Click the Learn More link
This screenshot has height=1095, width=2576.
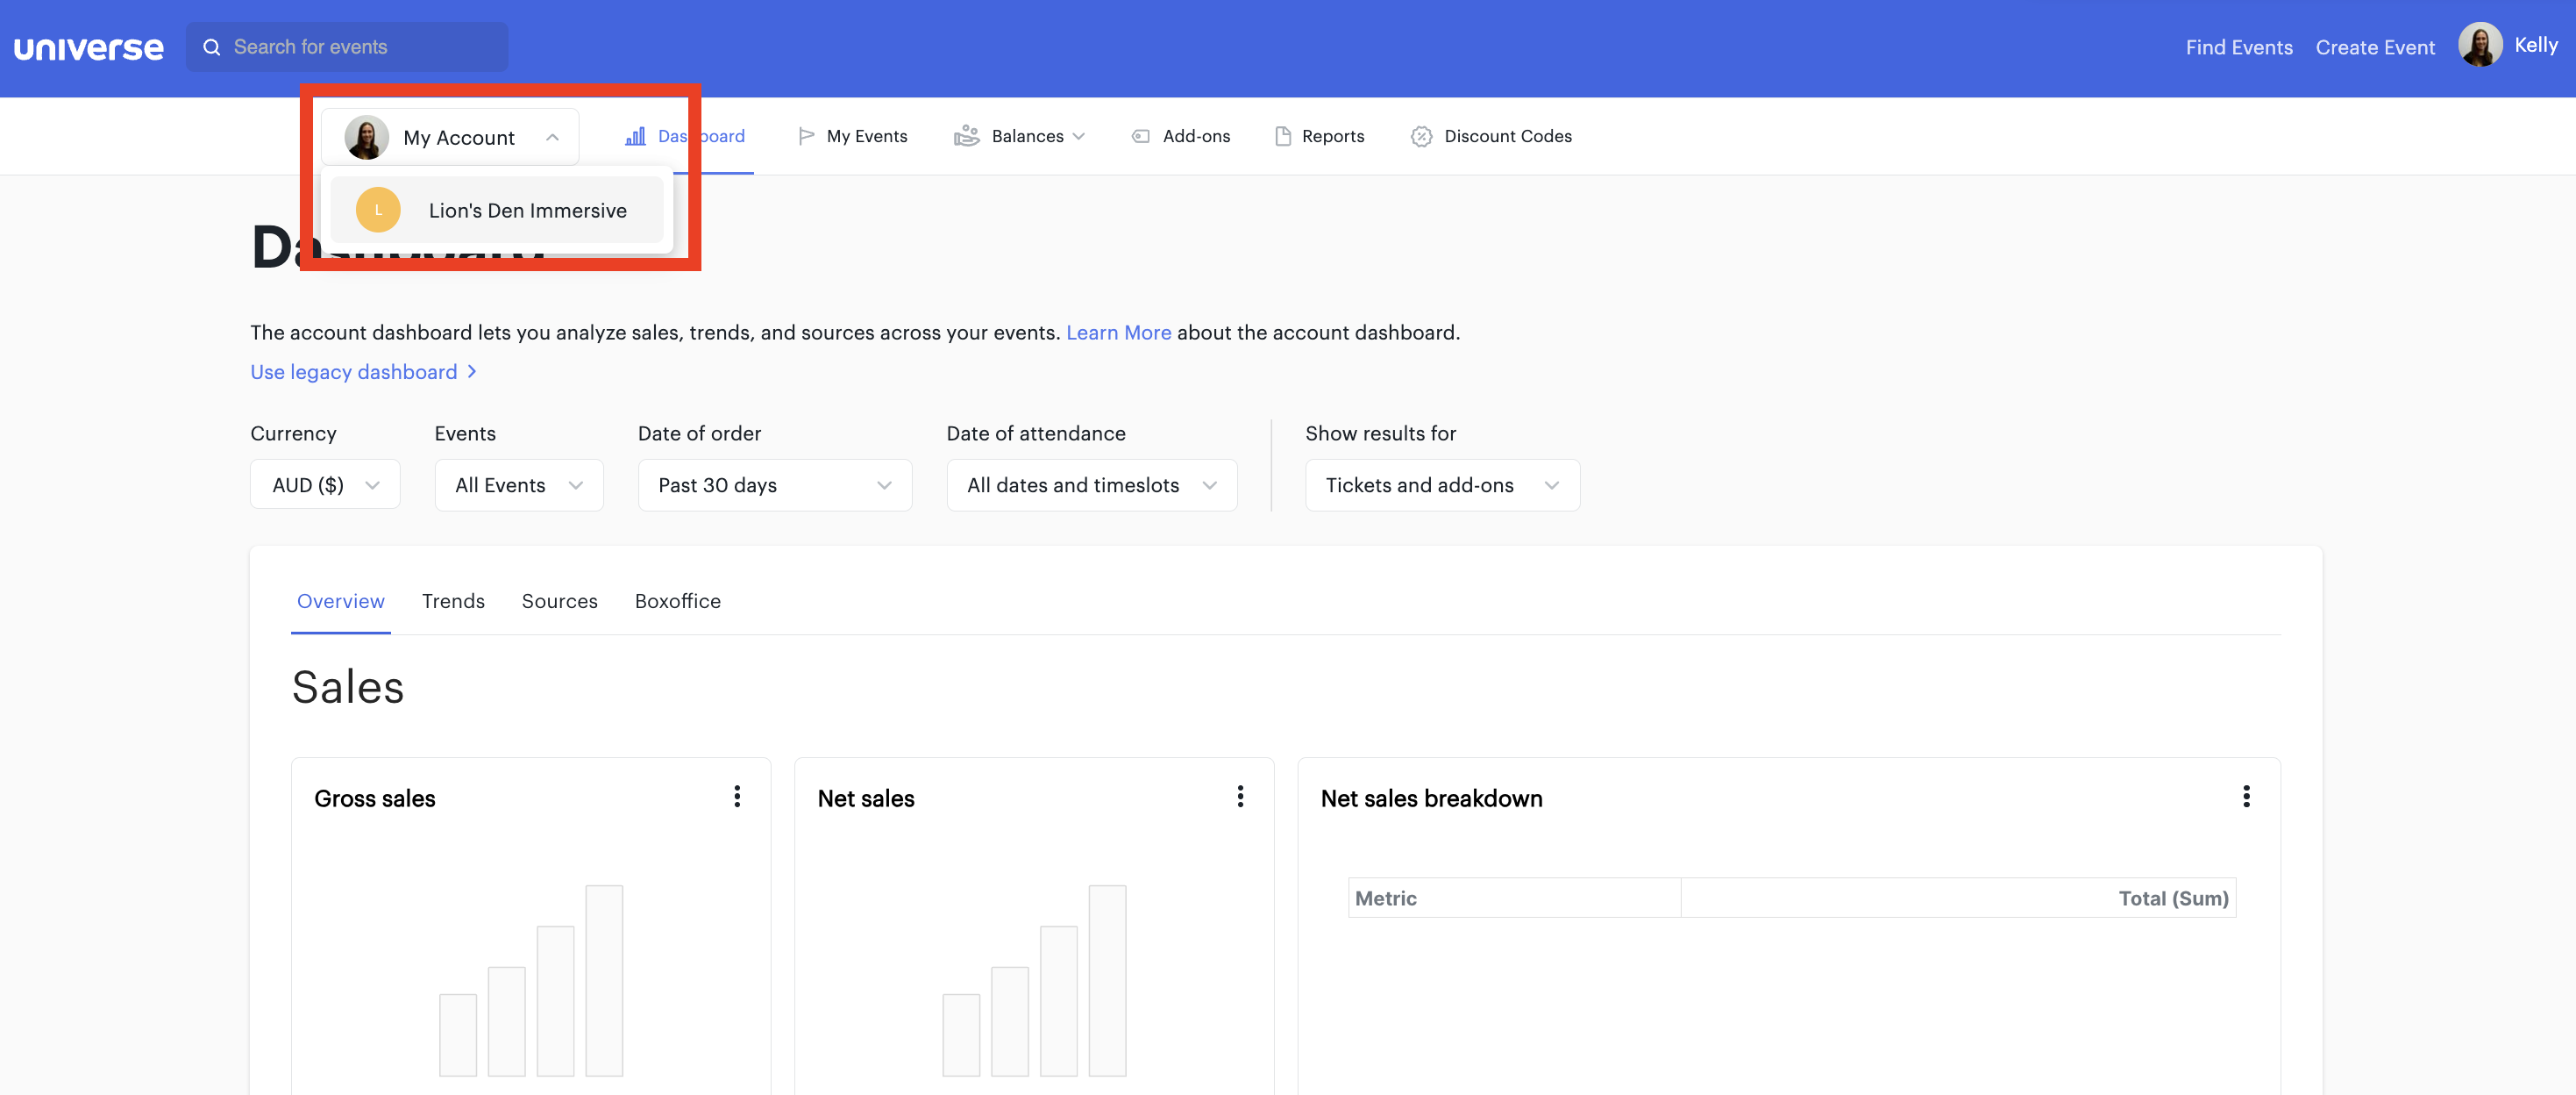pos(1118,333)
